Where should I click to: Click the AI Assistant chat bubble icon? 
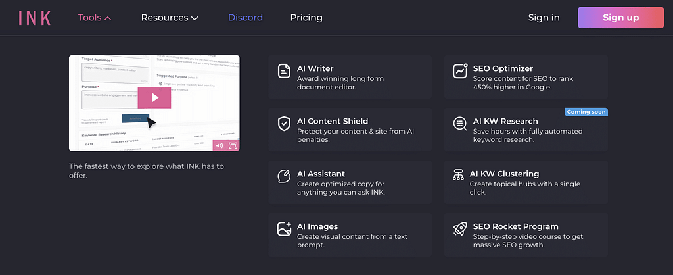[284, 176]
